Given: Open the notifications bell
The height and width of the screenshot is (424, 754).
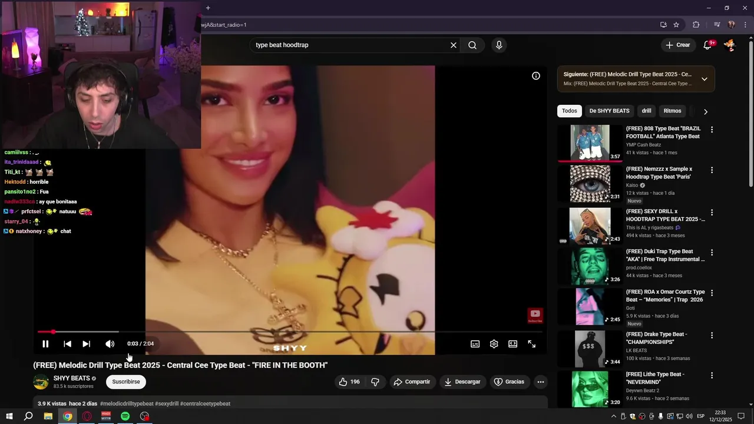Looking at the screenshot, I should pyautogui.click(x=708, y=45).
